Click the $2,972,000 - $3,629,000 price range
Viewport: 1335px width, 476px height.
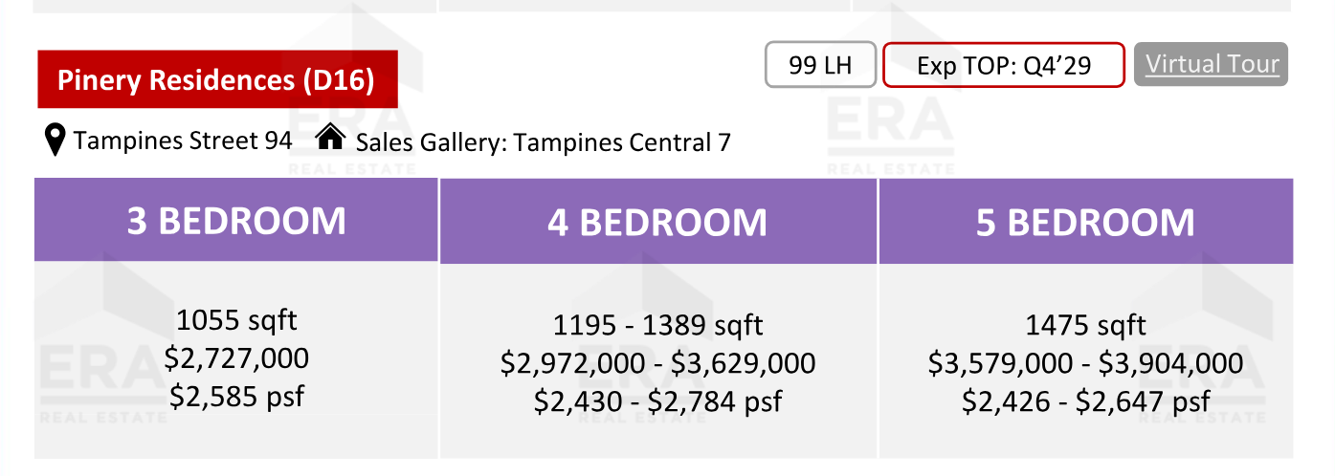point(658,363)
